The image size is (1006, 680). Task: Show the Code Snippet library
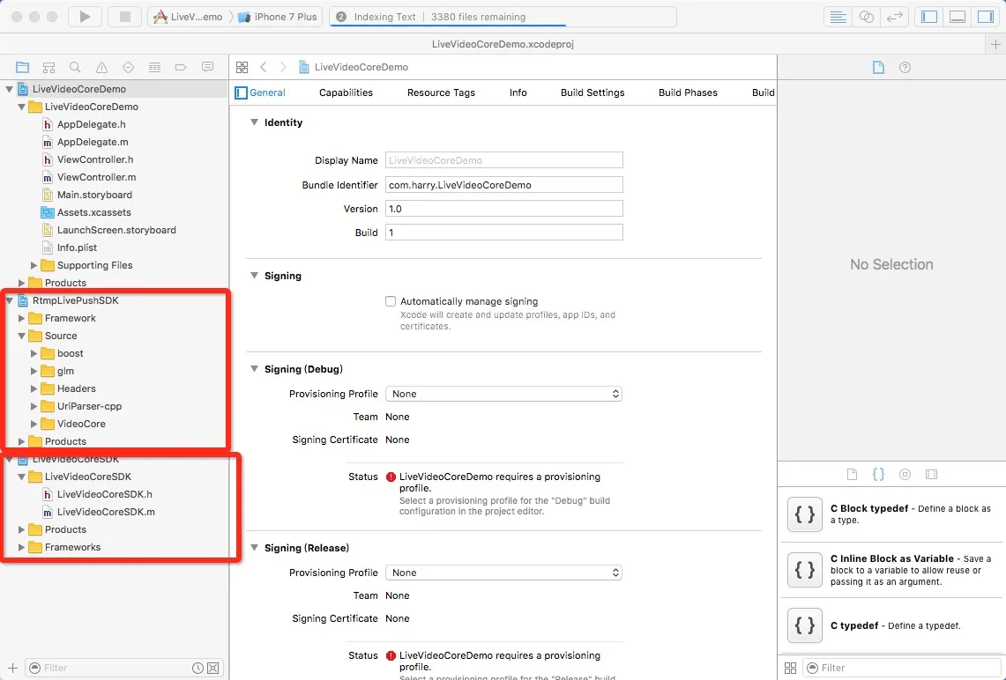click(878, 474)
